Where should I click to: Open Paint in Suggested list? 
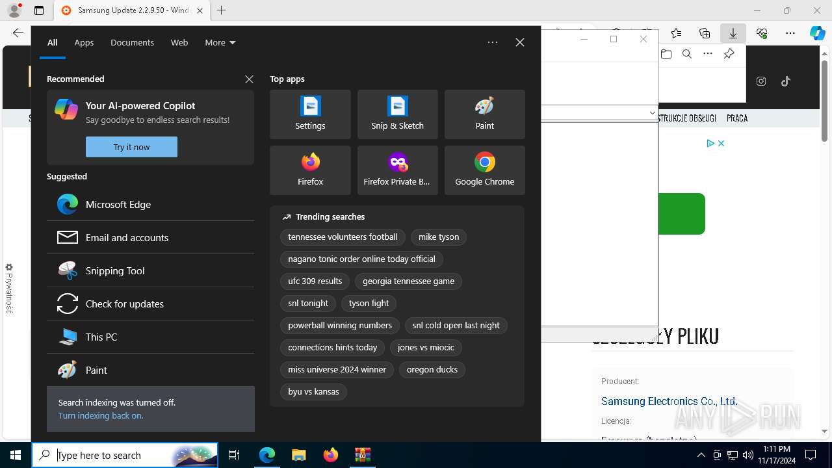[150, 370]
